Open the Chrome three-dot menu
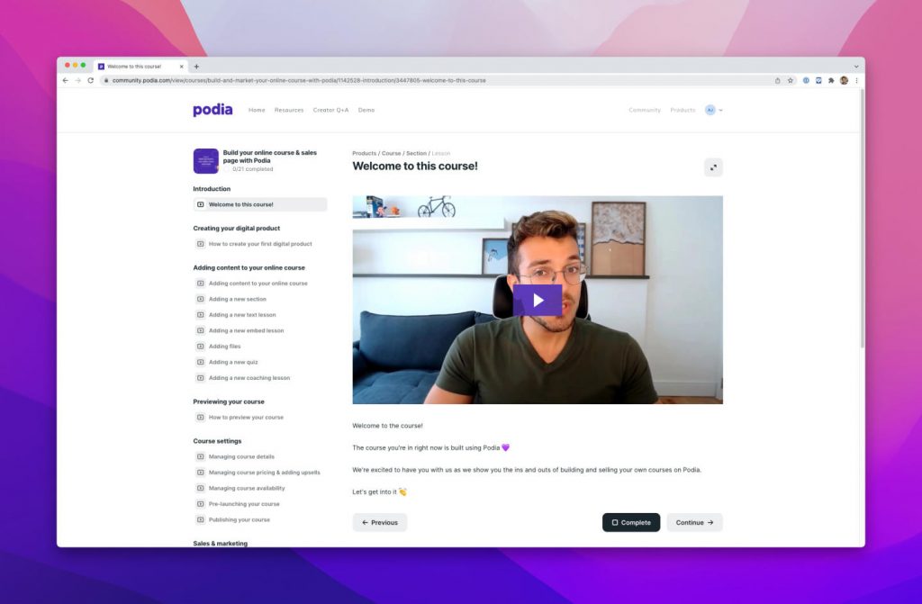This screenshot has width=922, height=604. pyautogui.click(x=856, y=80)
